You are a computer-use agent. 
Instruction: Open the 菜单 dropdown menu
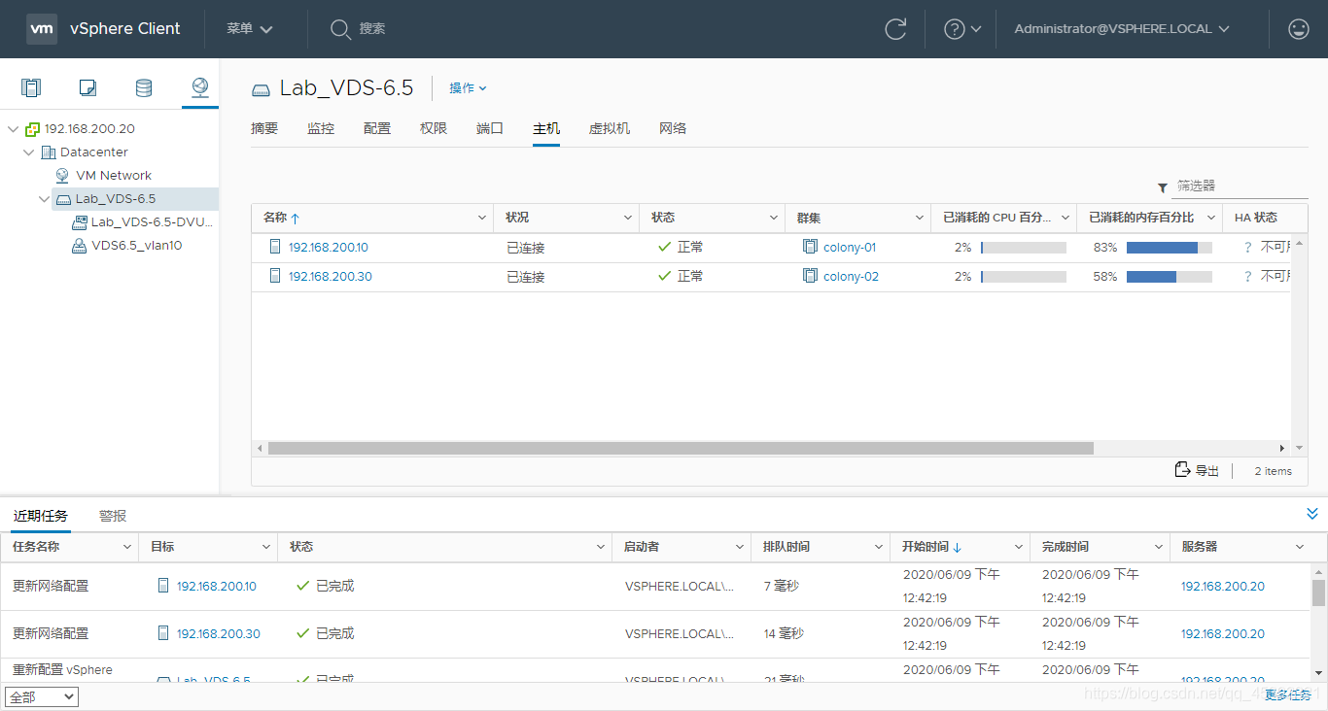tap(250, 29)
